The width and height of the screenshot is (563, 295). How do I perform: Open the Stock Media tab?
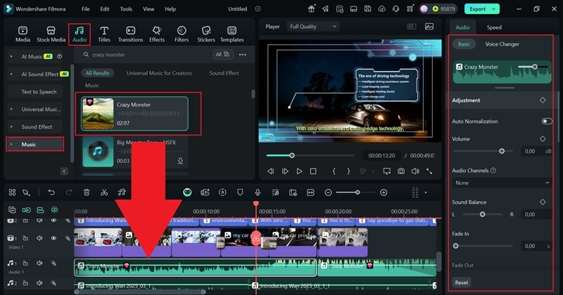[x=51, y=34]
